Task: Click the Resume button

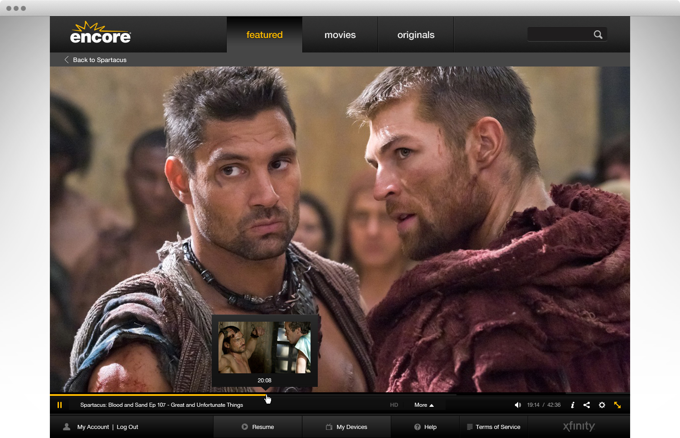Action: pyautogui.click(x=257, y=427)
